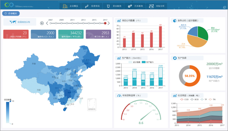Select the 2017 timeline marker

pyautogui.click(x=105, y=23)
